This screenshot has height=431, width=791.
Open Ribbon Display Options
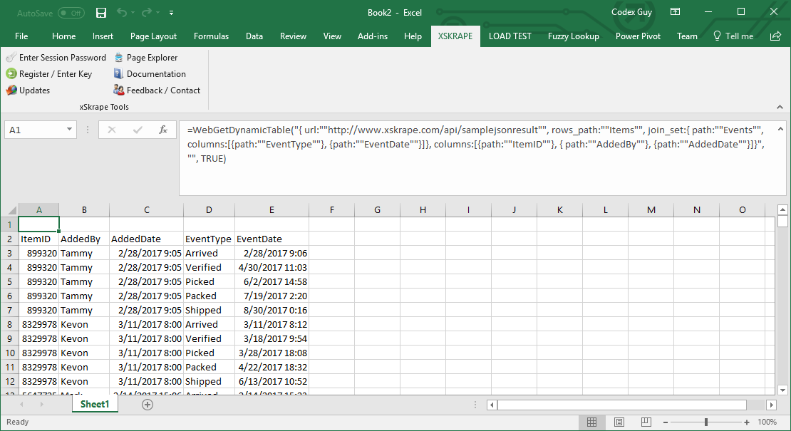675,11
